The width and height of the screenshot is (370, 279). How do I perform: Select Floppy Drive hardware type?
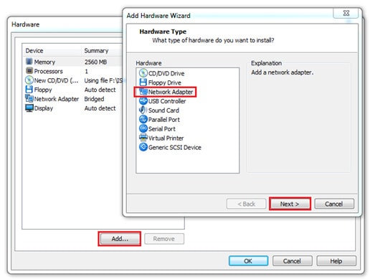pyautogui.click(x=160, y=82)
